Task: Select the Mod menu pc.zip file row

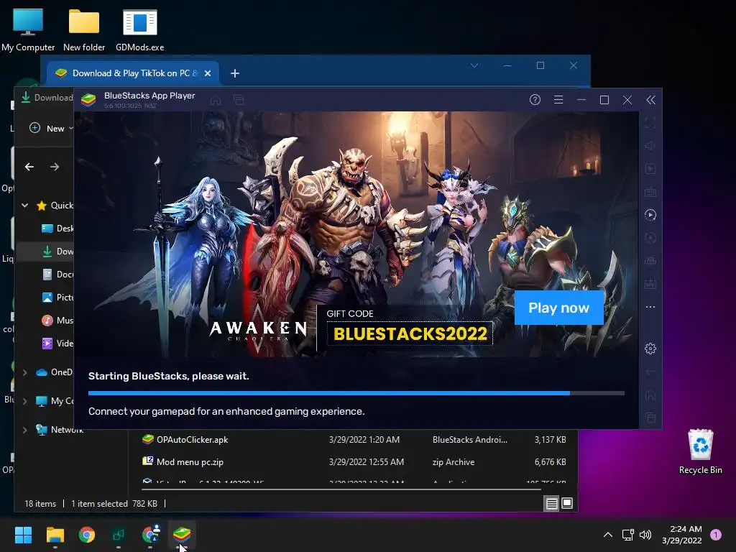Action: point(354,462)
